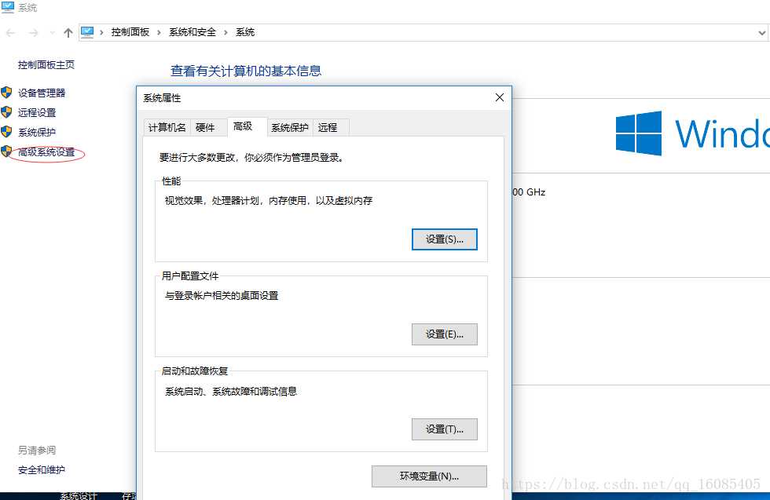The width and height of the screenshot is (770, 500).
Task: Click the shield icon beside 高级系统设置
Action: [6, 151]
